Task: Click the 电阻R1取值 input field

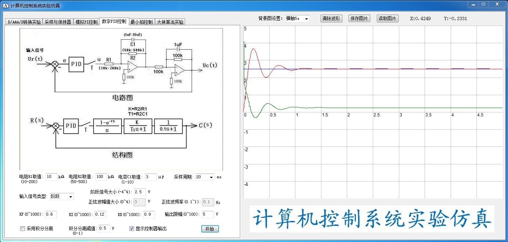Action: pos(52,177)
